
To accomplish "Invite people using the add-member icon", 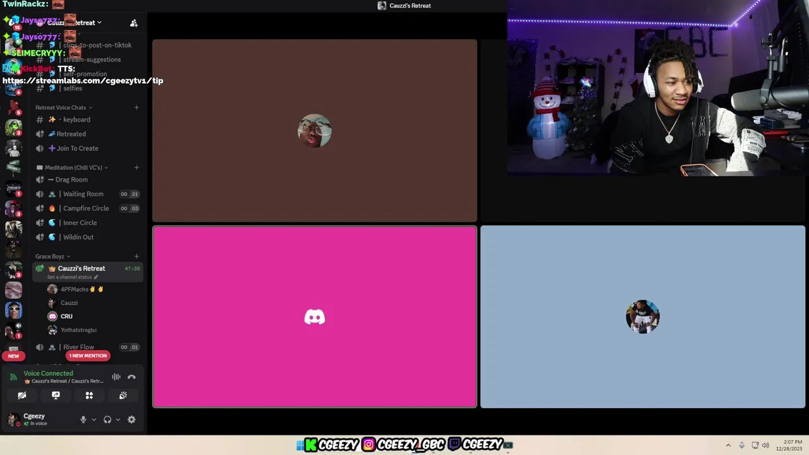I will (x=133, y=23).
